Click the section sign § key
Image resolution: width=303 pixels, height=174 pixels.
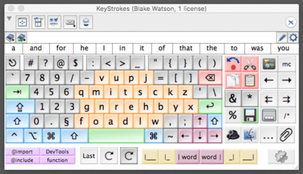[67, 121]
